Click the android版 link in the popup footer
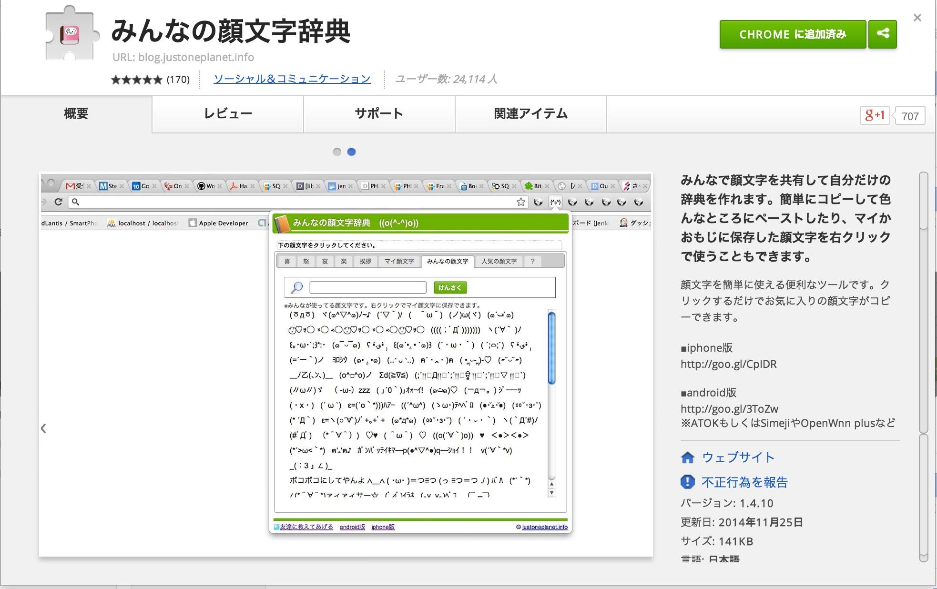This screenshot has height=589, width=937. (352, 527)
